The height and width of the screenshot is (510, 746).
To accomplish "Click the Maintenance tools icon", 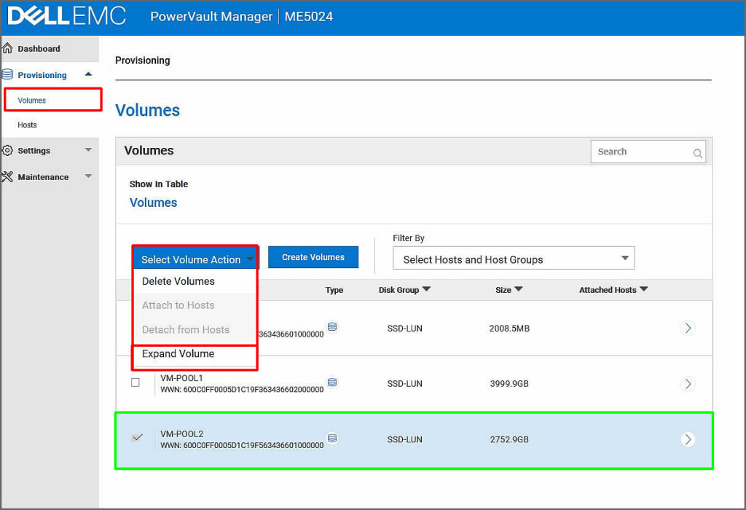I will (8, 177).
